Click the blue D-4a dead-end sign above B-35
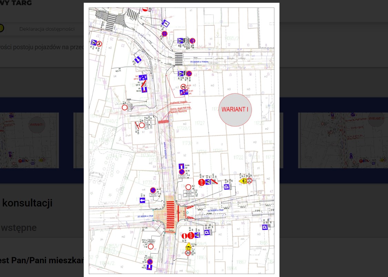The height and width of the screenshot is (277, 388). [x=182, y=166]
